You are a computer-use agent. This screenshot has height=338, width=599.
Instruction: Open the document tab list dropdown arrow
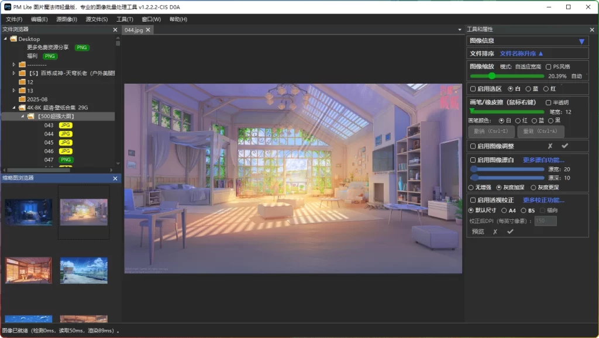(x=460, y=30)
